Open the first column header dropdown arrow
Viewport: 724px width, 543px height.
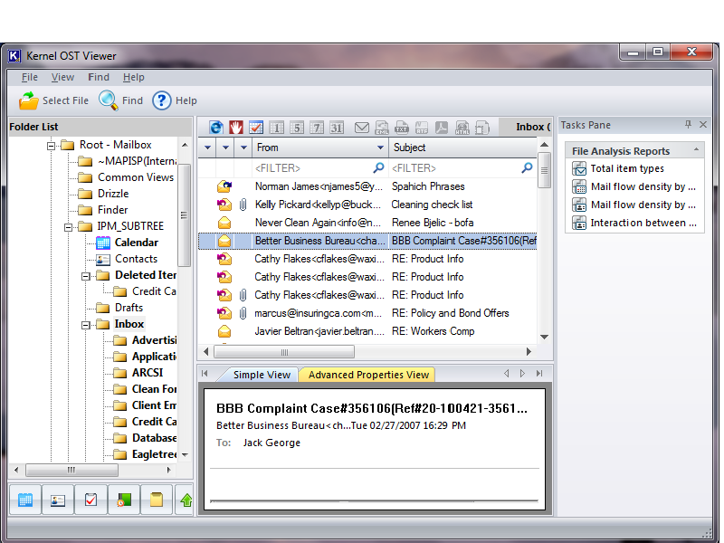[208, 148]
